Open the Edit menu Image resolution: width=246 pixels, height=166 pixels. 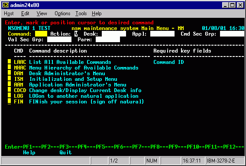point(25,13)
